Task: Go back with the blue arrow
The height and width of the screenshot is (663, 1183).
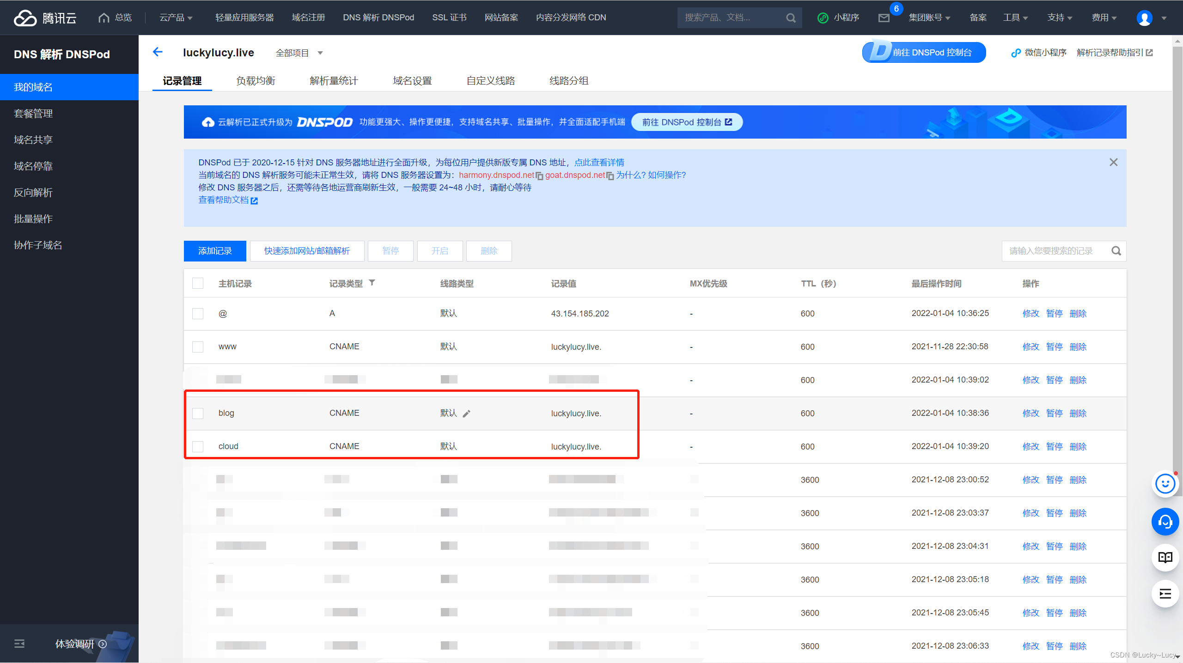Action: (x=158, y=52)
